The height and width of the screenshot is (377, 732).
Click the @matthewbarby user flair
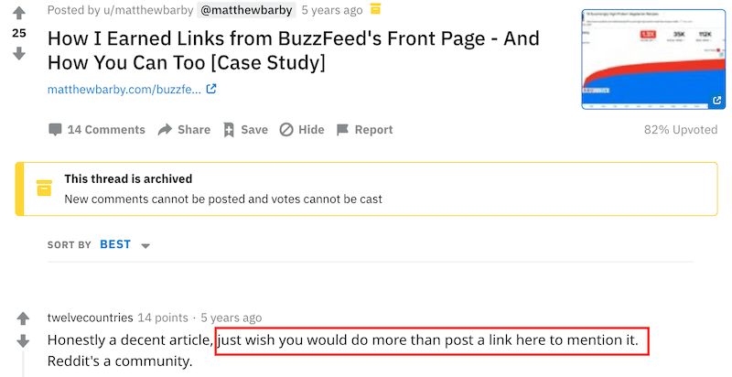[x=246, y=10]
